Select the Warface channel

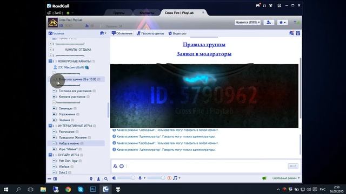coord(64,167)
